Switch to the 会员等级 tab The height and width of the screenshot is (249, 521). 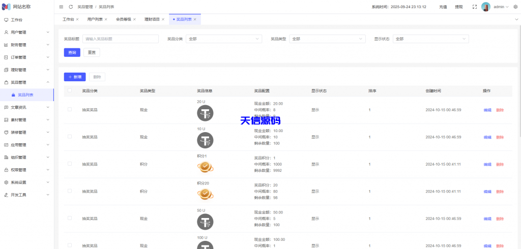(x=123, y=19)
